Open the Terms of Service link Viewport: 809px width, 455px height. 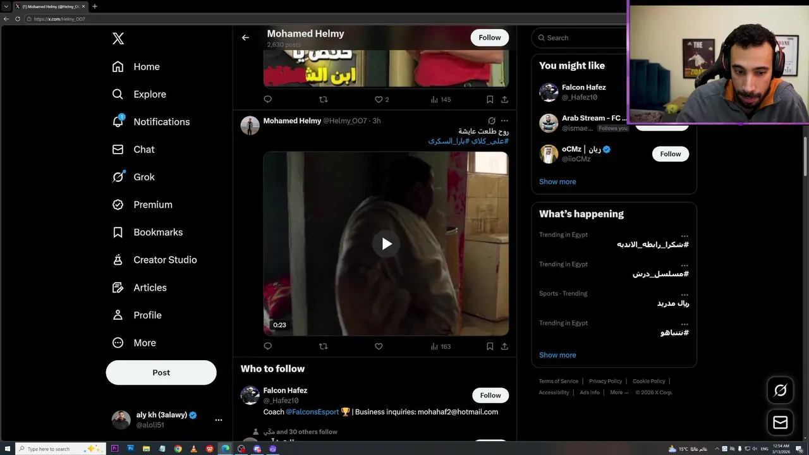[x=559, y=381]
